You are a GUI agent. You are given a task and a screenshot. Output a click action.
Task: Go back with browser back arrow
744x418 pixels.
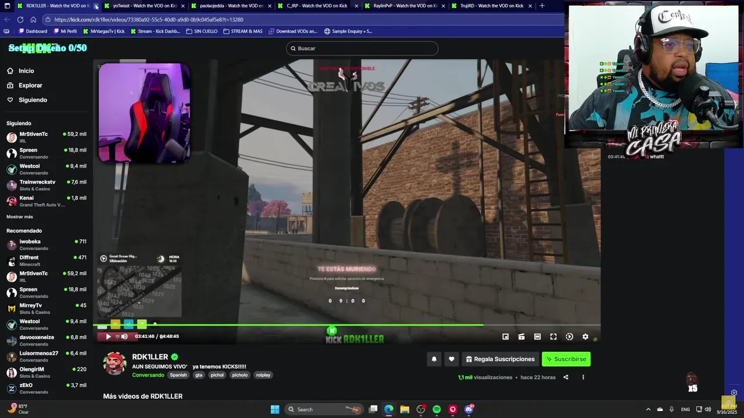tap(7, 20)
